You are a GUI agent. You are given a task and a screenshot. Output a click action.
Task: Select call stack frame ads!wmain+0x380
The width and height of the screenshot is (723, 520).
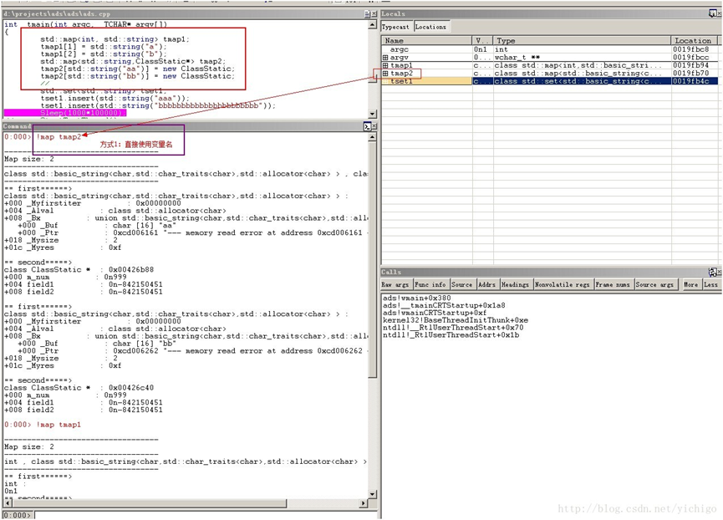click(417, 298)
